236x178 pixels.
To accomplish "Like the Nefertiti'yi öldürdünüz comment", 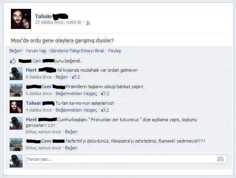I will coord(71,148).
